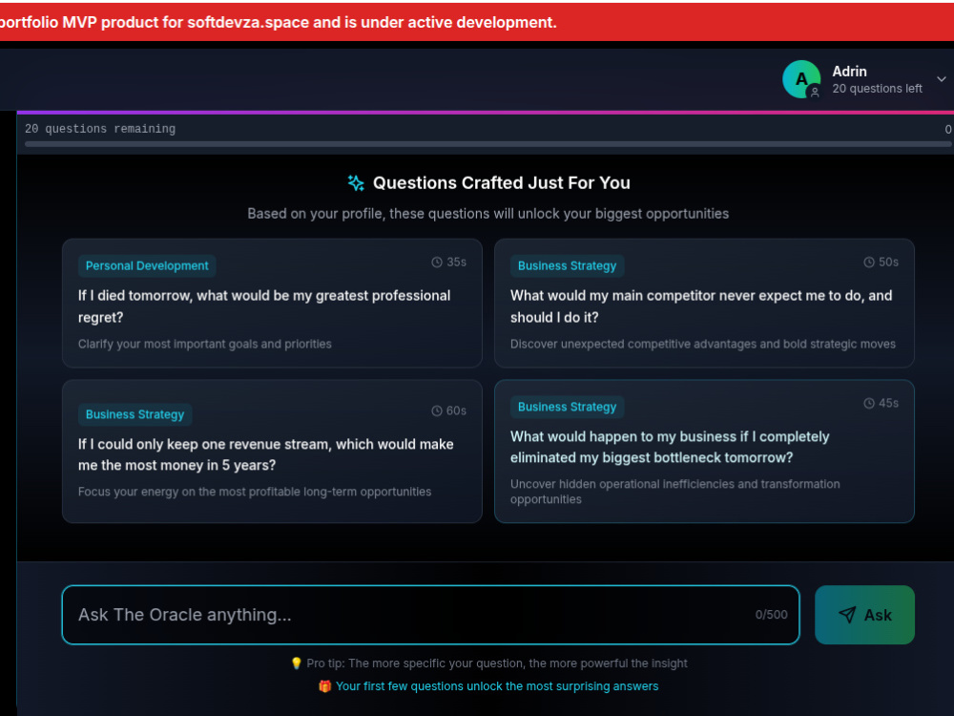
Task: Click Uncover hidden operational inefficiencies text
Action: pos(675,492)
